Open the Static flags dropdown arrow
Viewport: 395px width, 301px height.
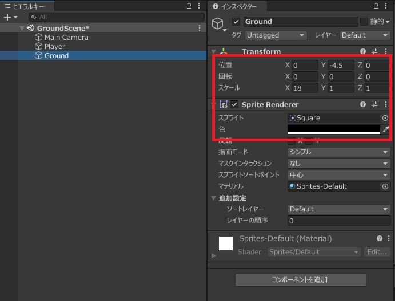click(387, 22)
